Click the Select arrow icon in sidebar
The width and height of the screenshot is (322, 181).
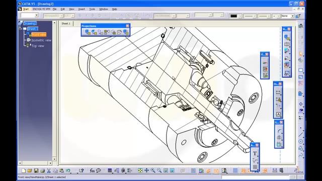click(301, 54)
